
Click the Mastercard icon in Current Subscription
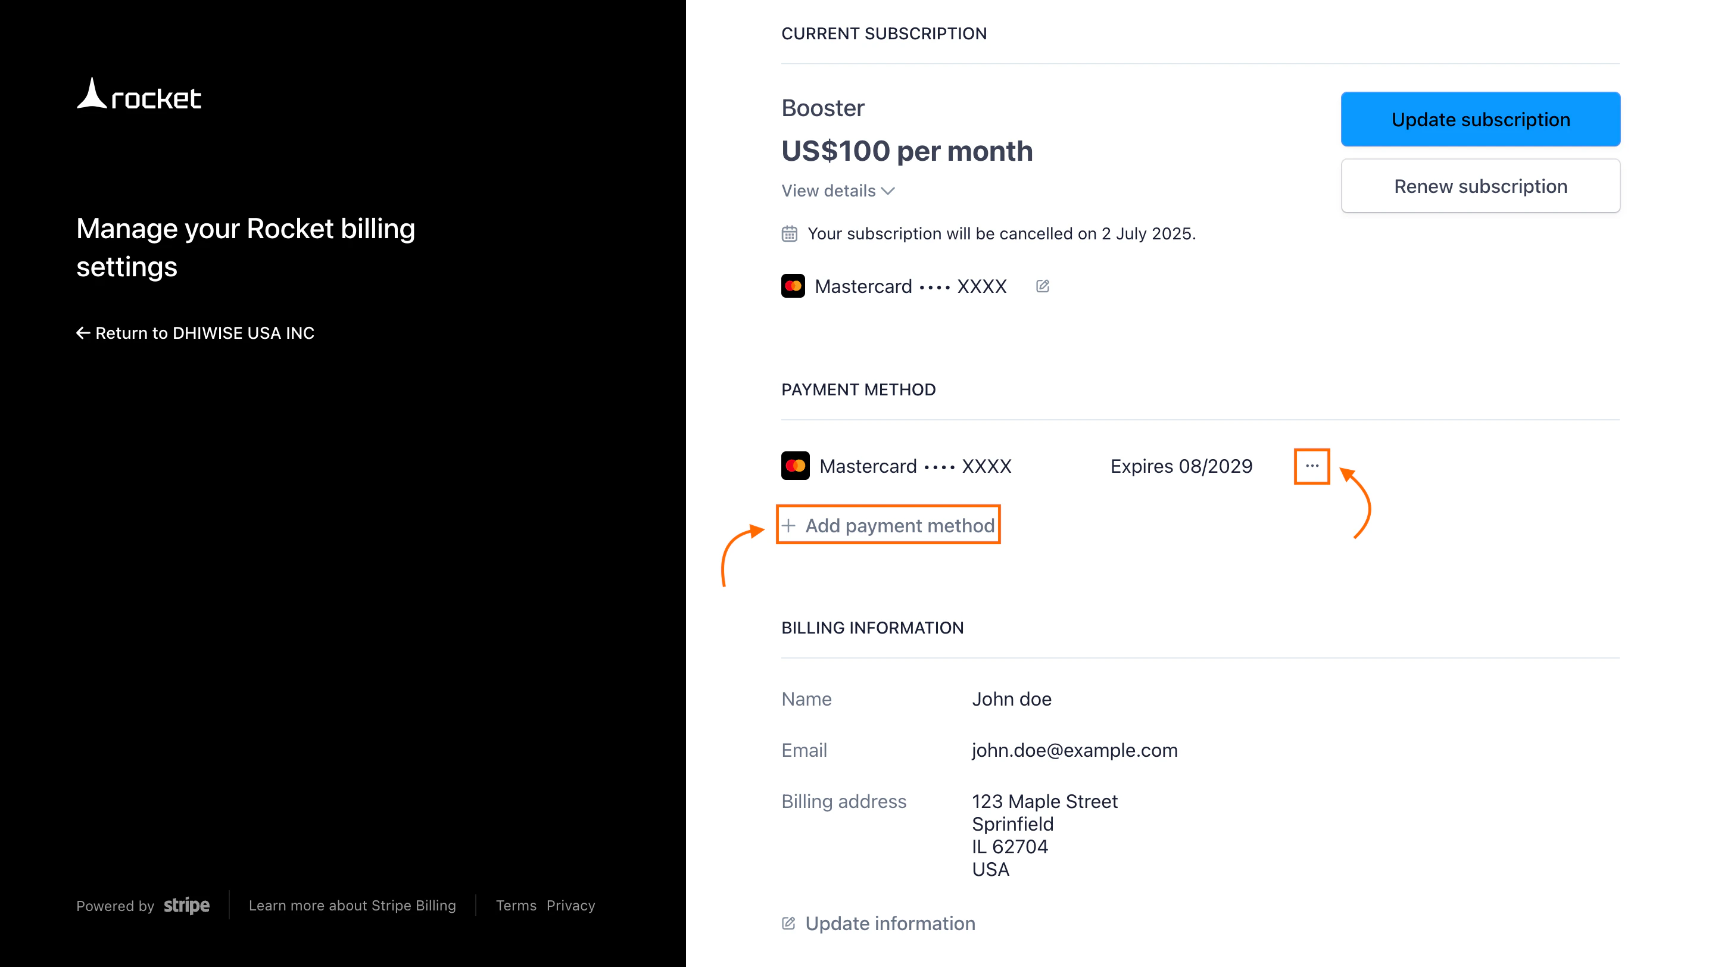point(792,285)
